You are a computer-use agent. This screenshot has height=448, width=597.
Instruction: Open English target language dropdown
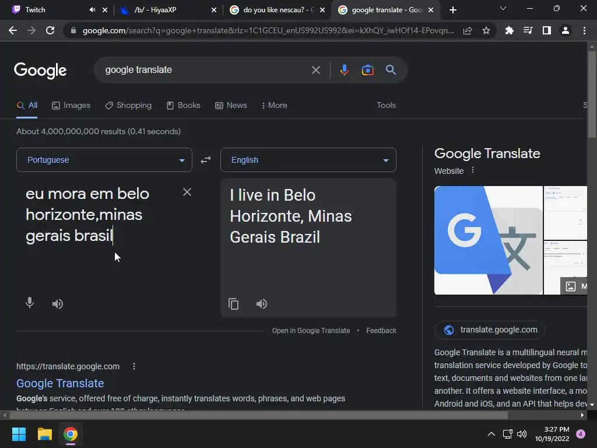coord(308,160)
